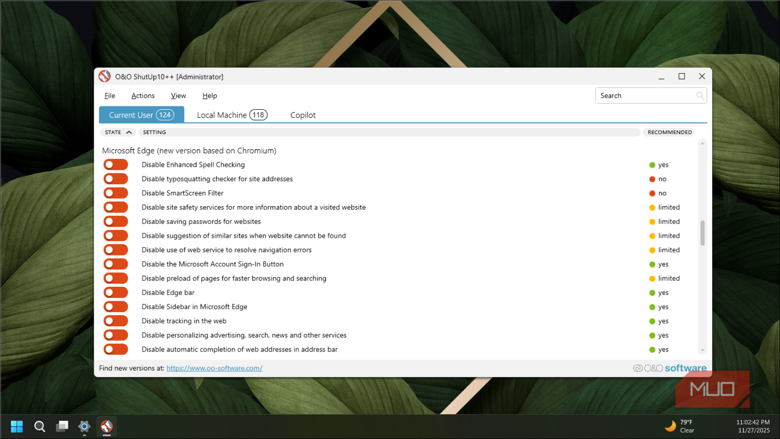Select the 'Disable Edge bar' setting text
The width and height of the screenshot is (780, 439).
[x=168, y=293]
